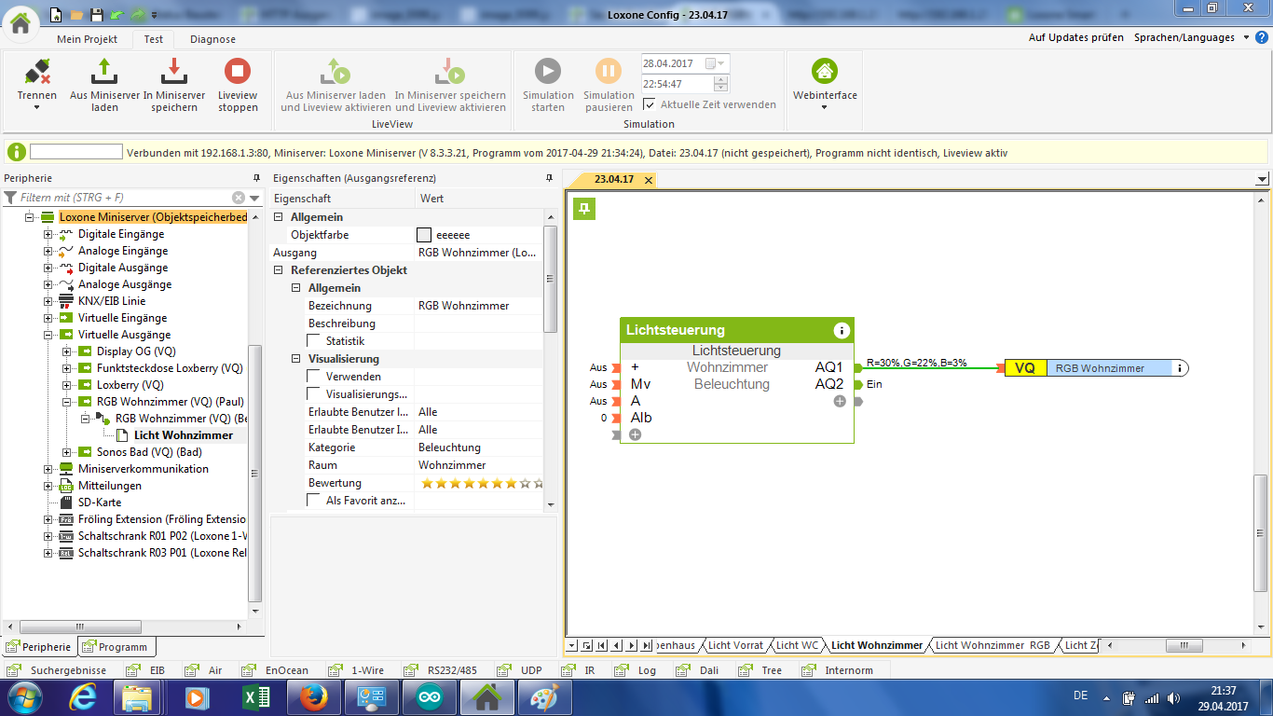The height and width of the screenshot is (716, 1273).
Task: Click Auf Updates prüfen
Action: [x=1075, y=38]
